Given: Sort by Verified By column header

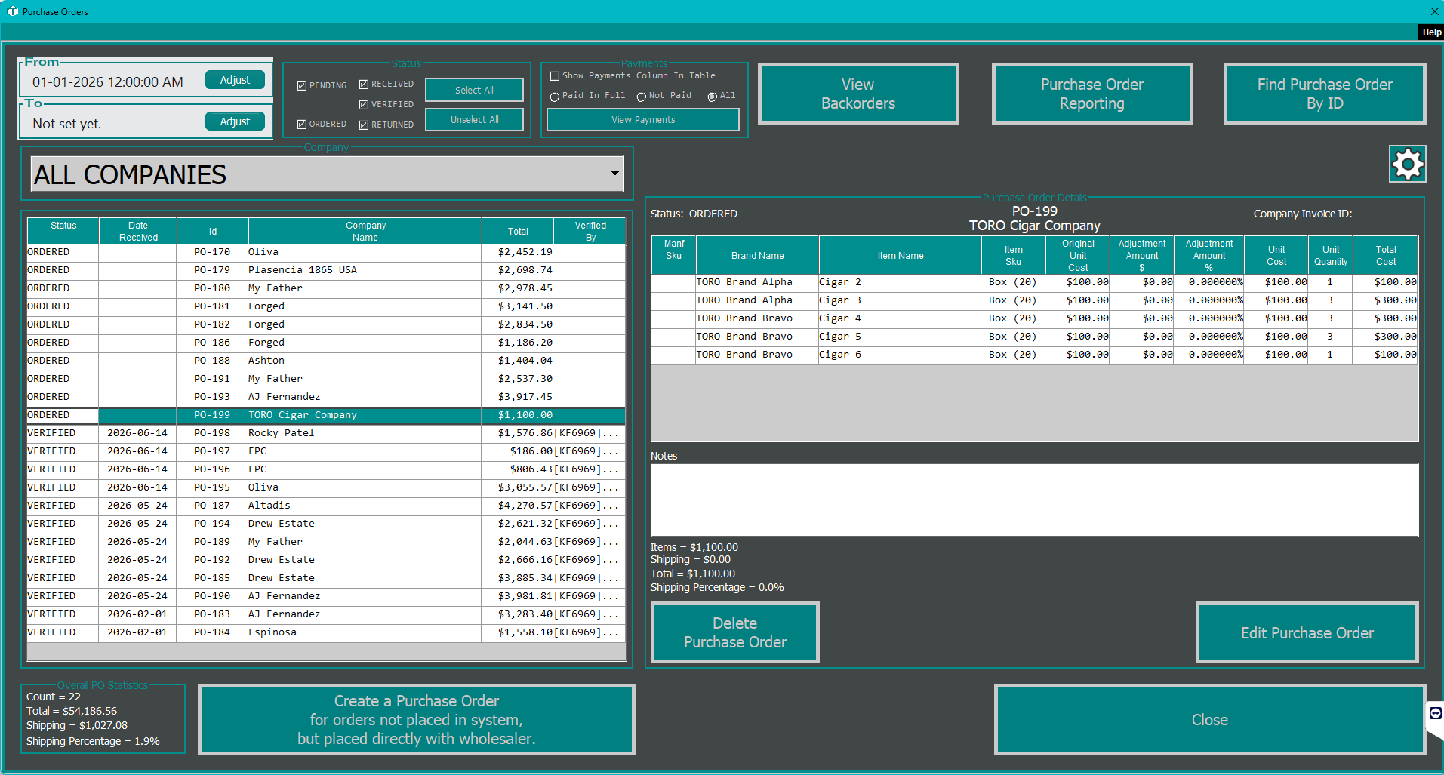Looking at the screenshot, I should coord(590,231).
